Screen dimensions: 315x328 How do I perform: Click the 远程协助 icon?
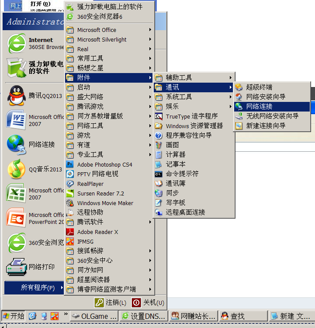tap(70, 213)
